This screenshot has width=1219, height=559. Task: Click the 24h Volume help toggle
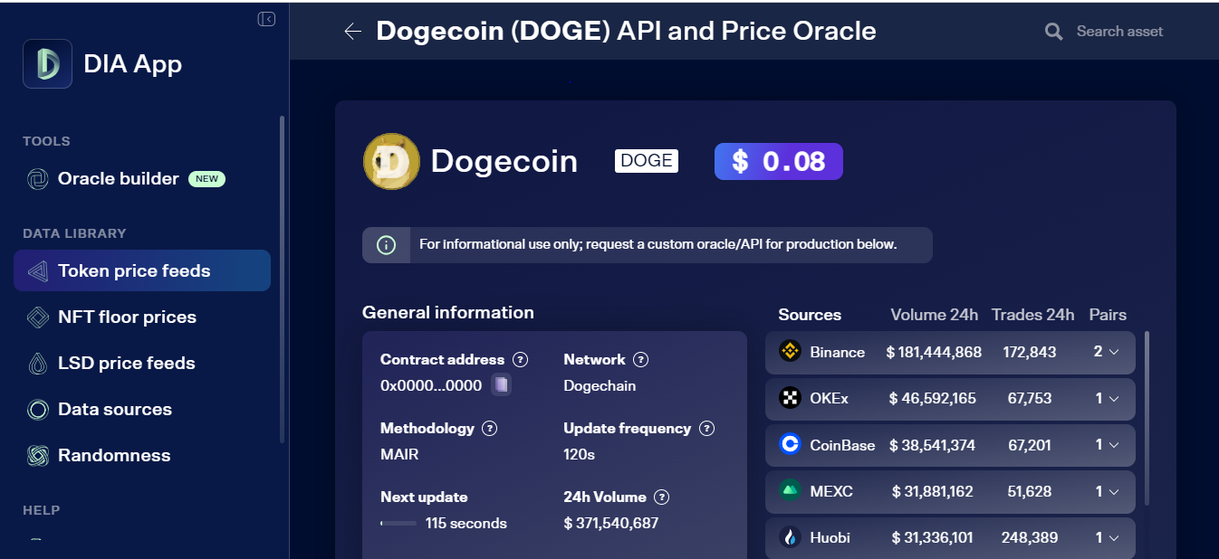662,497
